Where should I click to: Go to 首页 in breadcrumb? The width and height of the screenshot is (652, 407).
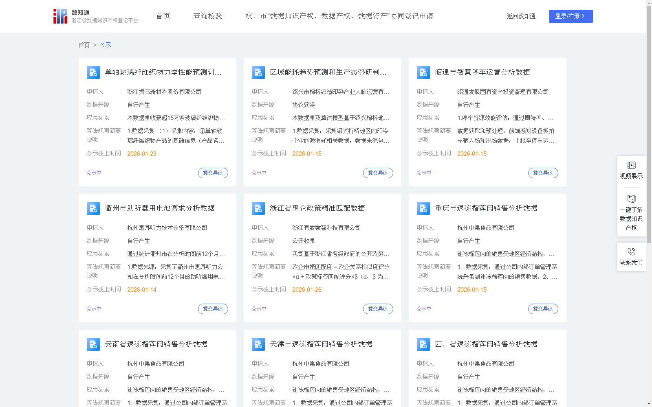84,45
